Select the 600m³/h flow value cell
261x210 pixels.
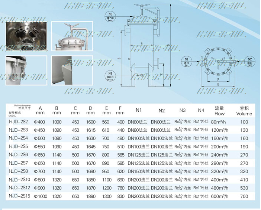coord(220,196)
